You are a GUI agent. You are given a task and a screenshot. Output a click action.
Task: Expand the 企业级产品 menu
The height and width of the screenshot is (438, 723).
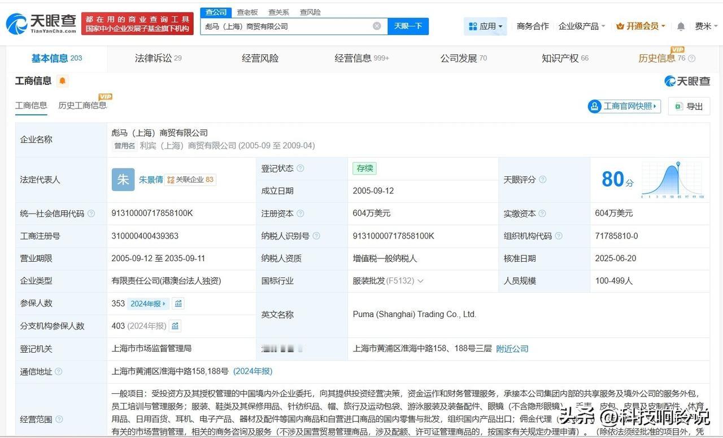click(582, 27)
